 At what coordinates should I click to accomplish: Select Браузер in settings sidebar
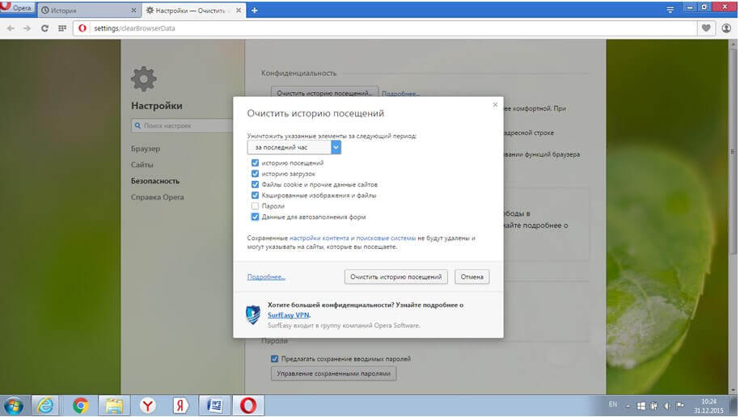[146, 149]
